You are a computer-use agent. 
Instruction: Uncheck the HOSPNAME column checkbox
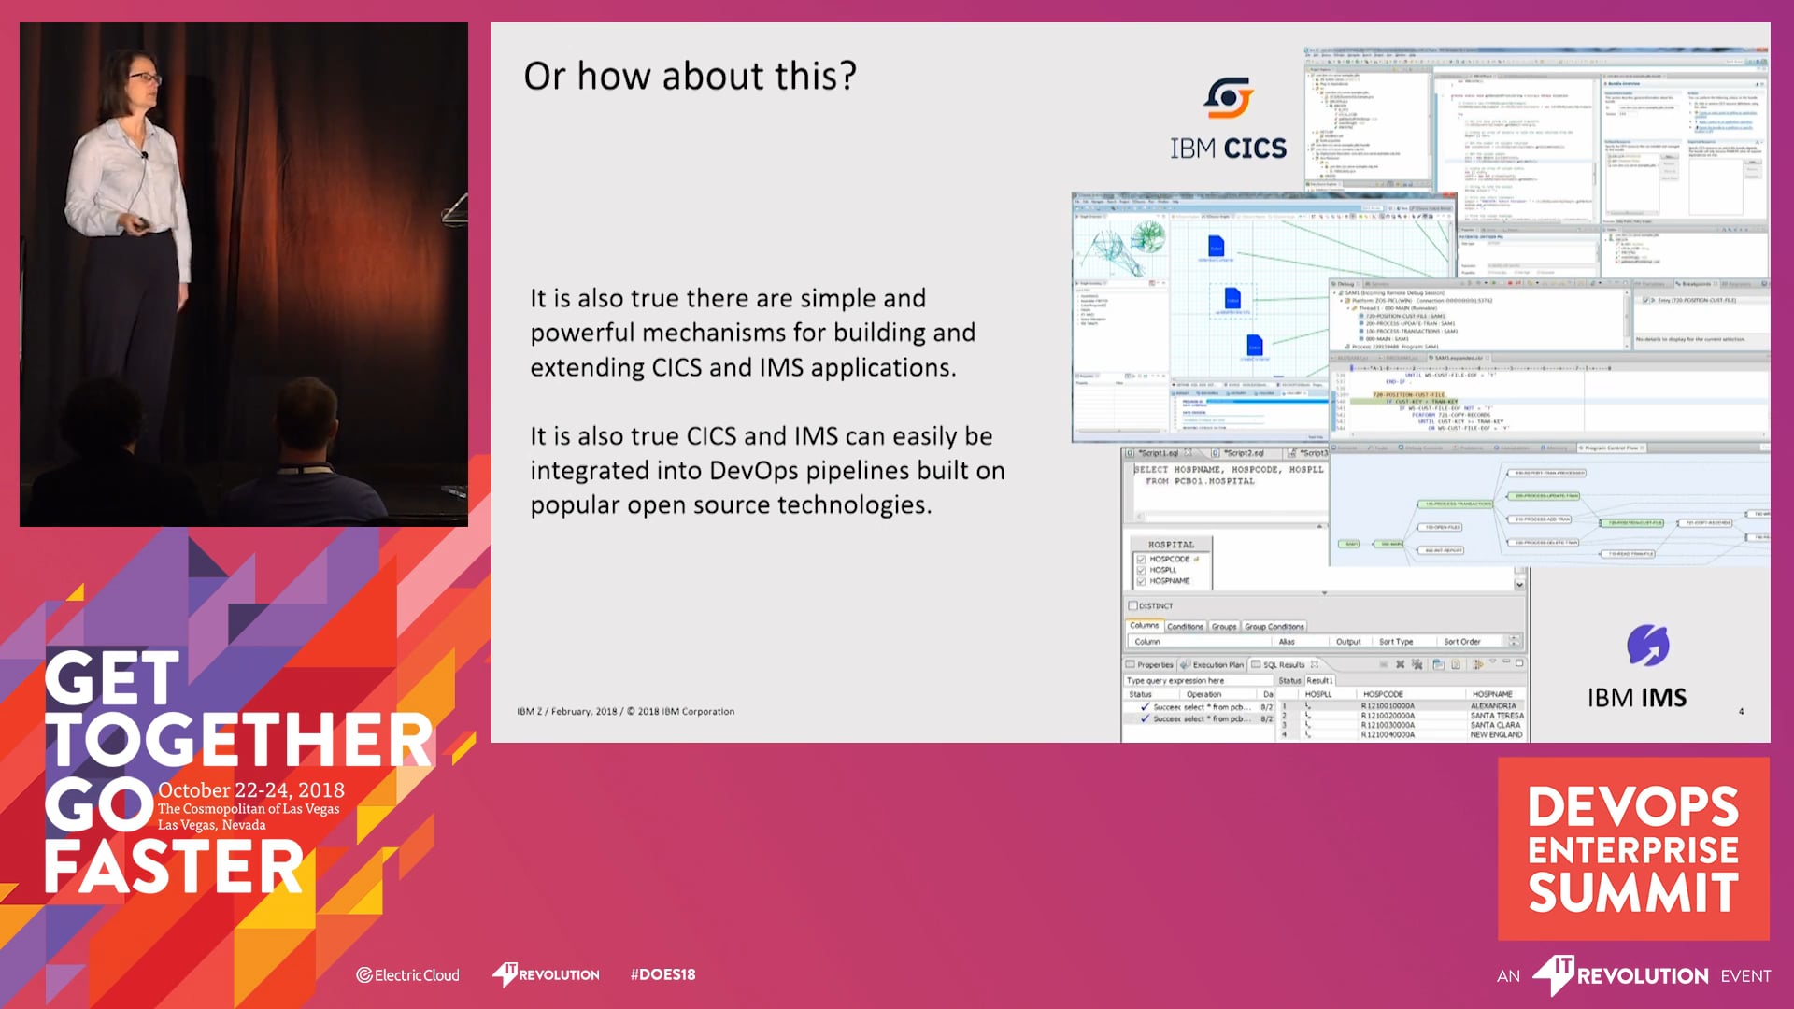click(1141, 581)
